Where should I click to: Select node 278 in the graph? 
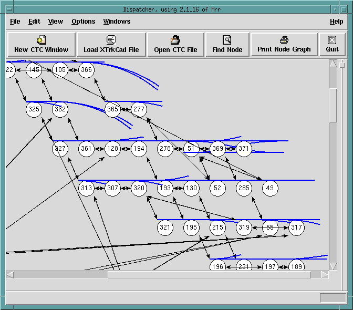165,149
